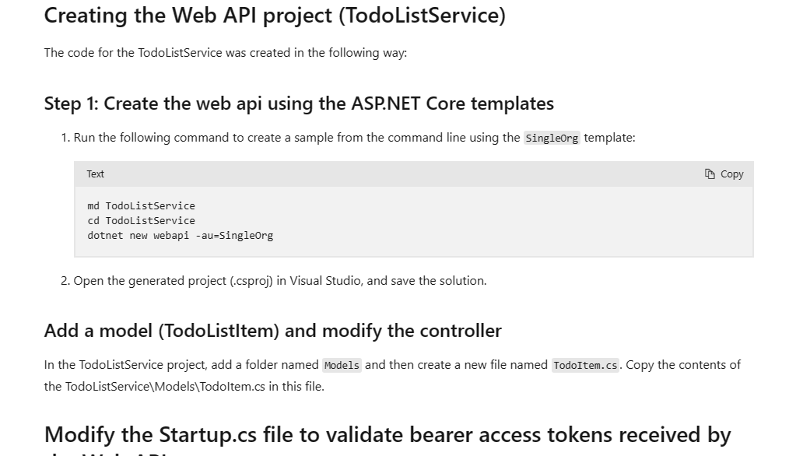The height and width of the screenshot is (456, 789).
Task: Select the Add a model heading
Action: point(272,331)
